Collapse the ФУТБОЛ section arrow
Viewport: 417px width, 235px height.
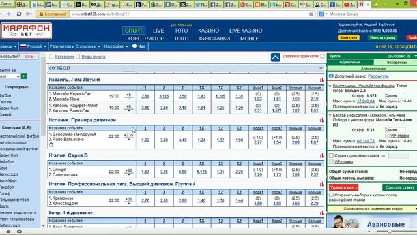(321, 68)
